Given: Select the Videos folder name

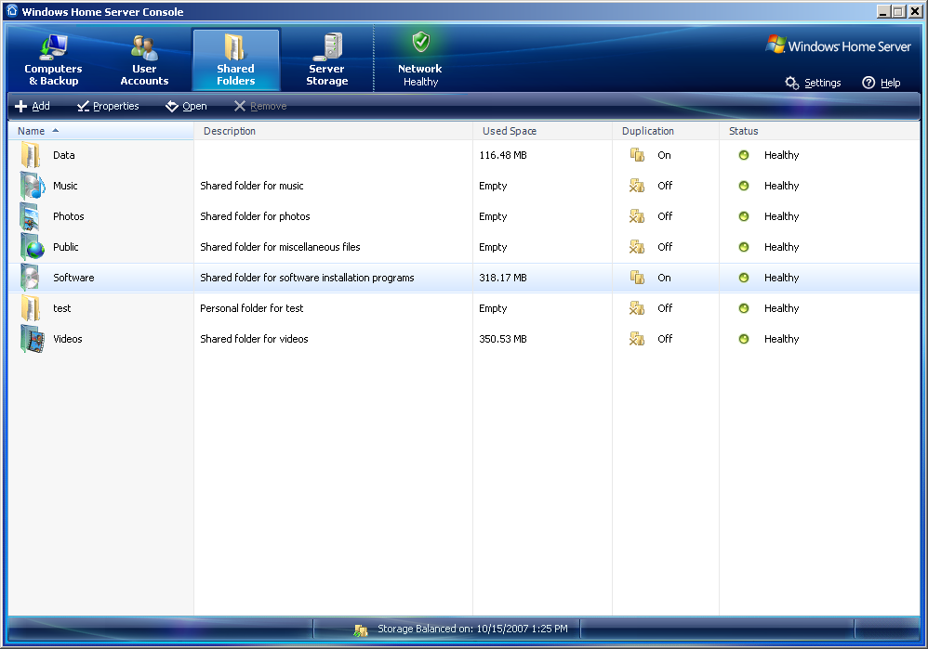Looking at the screenshot, I should (68, 339).
